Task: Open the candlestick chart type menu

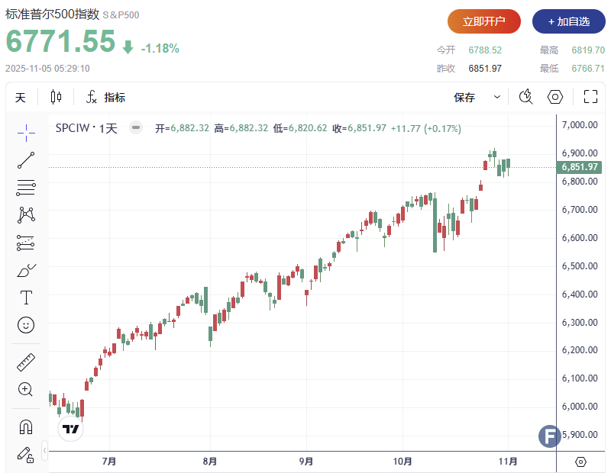Action: [x=56, y=98]
